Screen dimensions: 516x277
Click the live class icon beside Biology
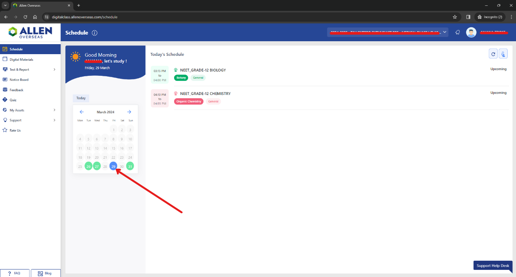pyautogui.click(x=176, y=70)
